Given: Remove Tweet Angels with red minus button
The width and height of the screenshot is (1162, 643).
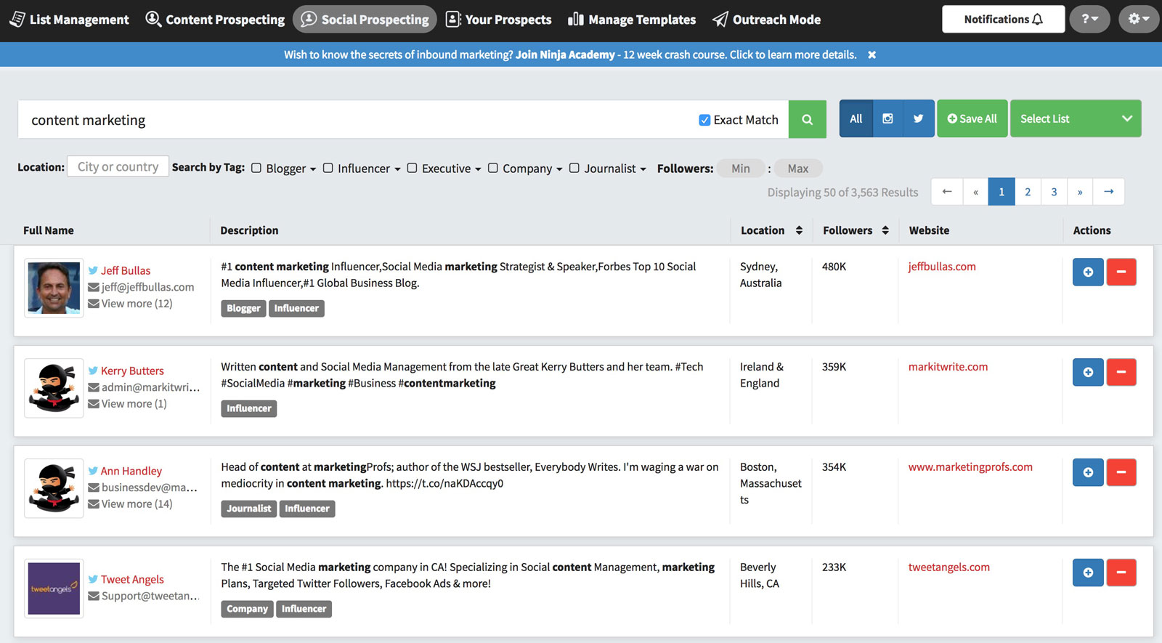Looking at the screenshot, I should coord(1121,573).
